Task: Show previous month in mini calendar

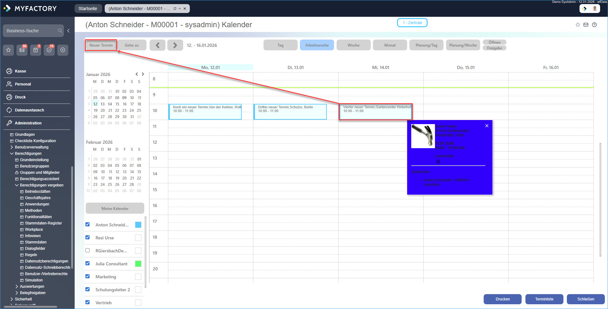Action: click(x=137, y=74)
